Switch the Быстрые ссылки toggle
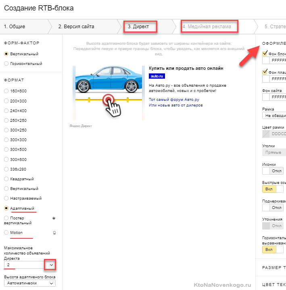 click(273, 189)
